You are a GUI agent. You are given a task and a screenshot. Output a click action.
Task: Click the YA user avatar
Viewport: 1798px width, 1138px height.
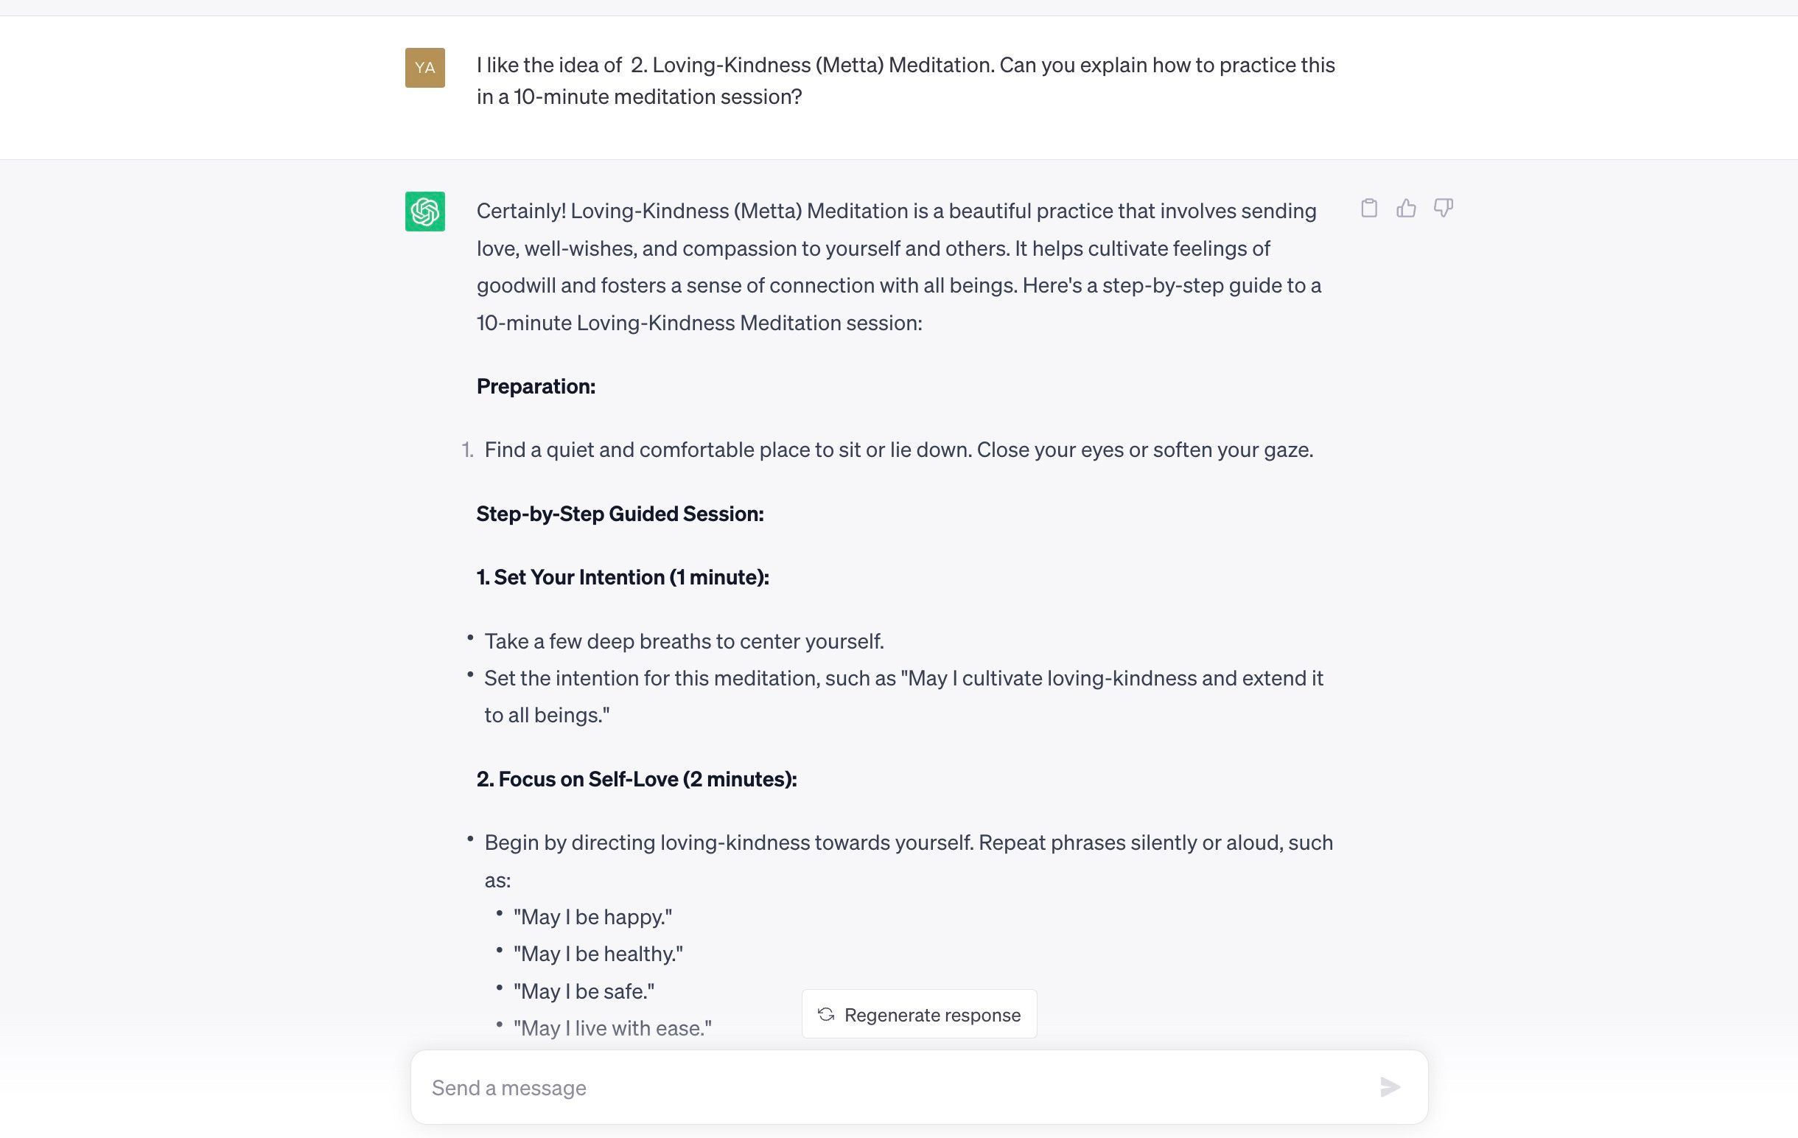pyautogui.click(x=425, y=68)
